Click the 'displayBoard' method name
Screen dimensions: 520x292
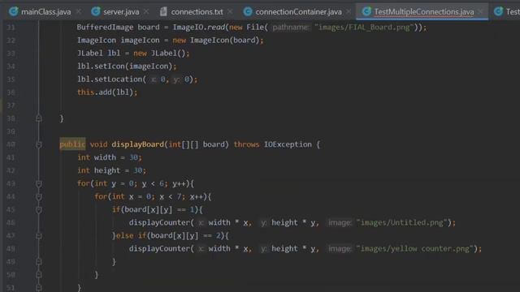(137, 144)
